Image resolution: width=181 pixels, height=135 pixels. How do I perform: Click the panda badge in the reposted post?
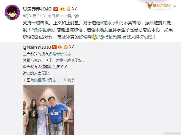(x=72, y=47)
